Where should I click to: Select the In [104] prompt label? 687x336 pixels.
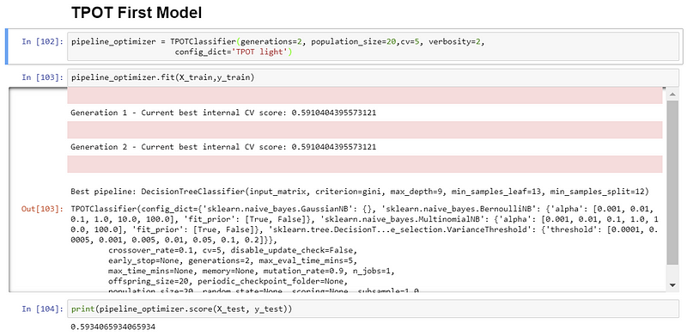(x=42, y=309)
